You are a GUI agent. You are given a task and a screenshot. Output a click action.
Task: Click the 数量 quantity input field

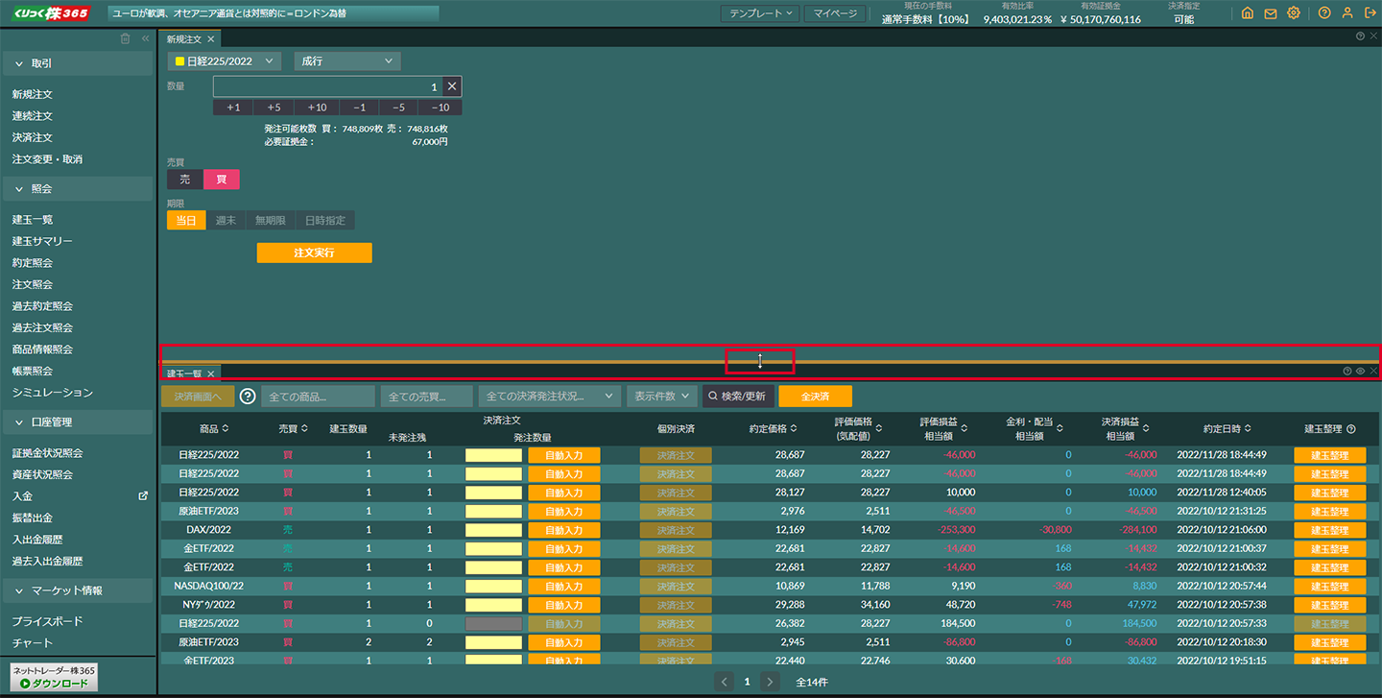pyautogui.click(x=328, y=86)
